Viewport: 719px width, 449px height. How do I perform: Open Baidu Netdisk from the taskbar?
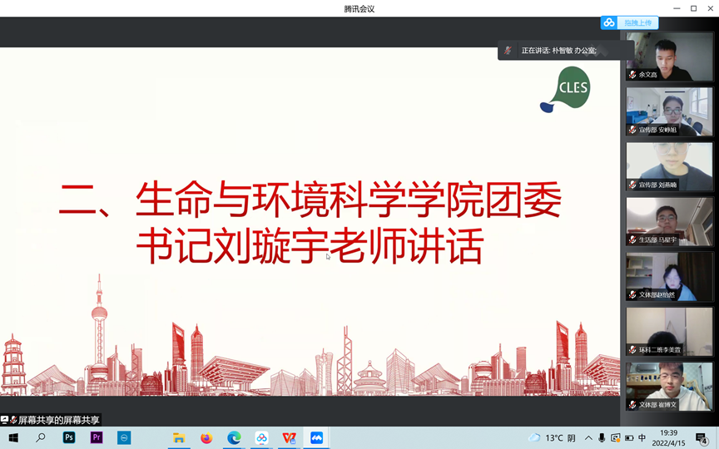pyautogui.click(x=261, y=438)
